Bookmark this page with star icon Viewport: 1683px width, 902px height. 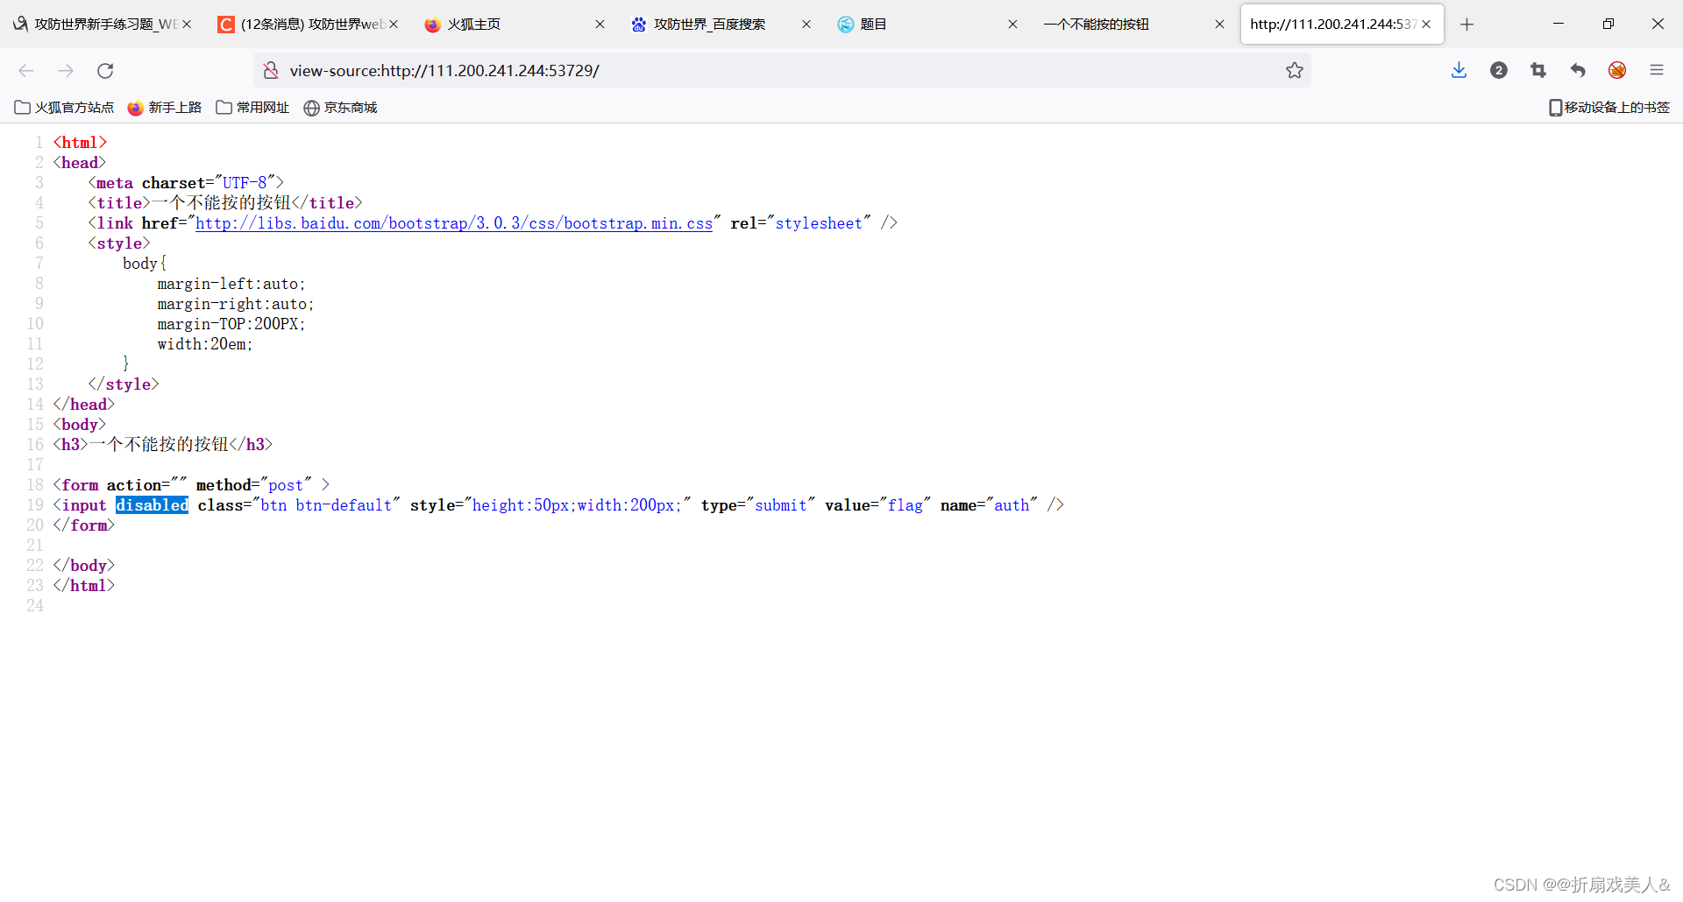[1295, 71]
